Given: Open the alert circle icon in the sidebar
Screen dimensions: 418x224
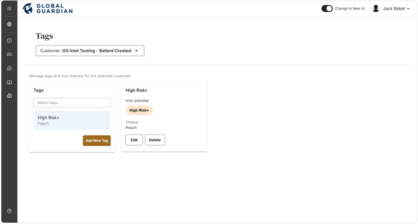Looking at the screenshot, I should point(9,40).
